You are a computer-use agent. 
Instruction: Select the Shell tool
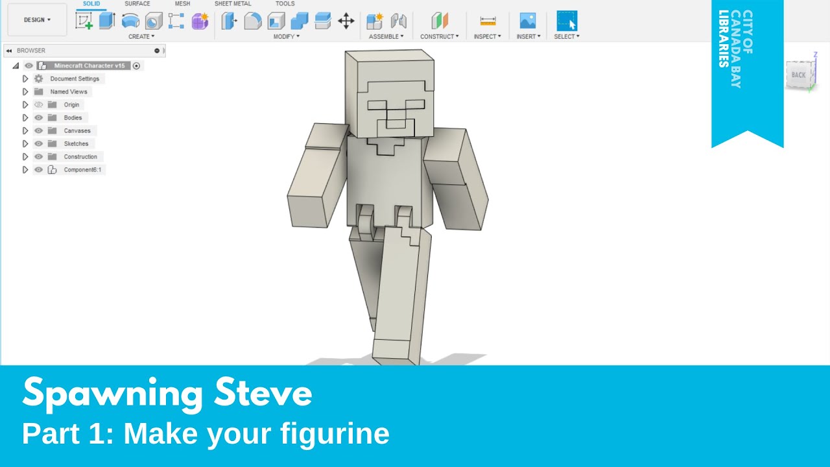(x=276, y=21)
